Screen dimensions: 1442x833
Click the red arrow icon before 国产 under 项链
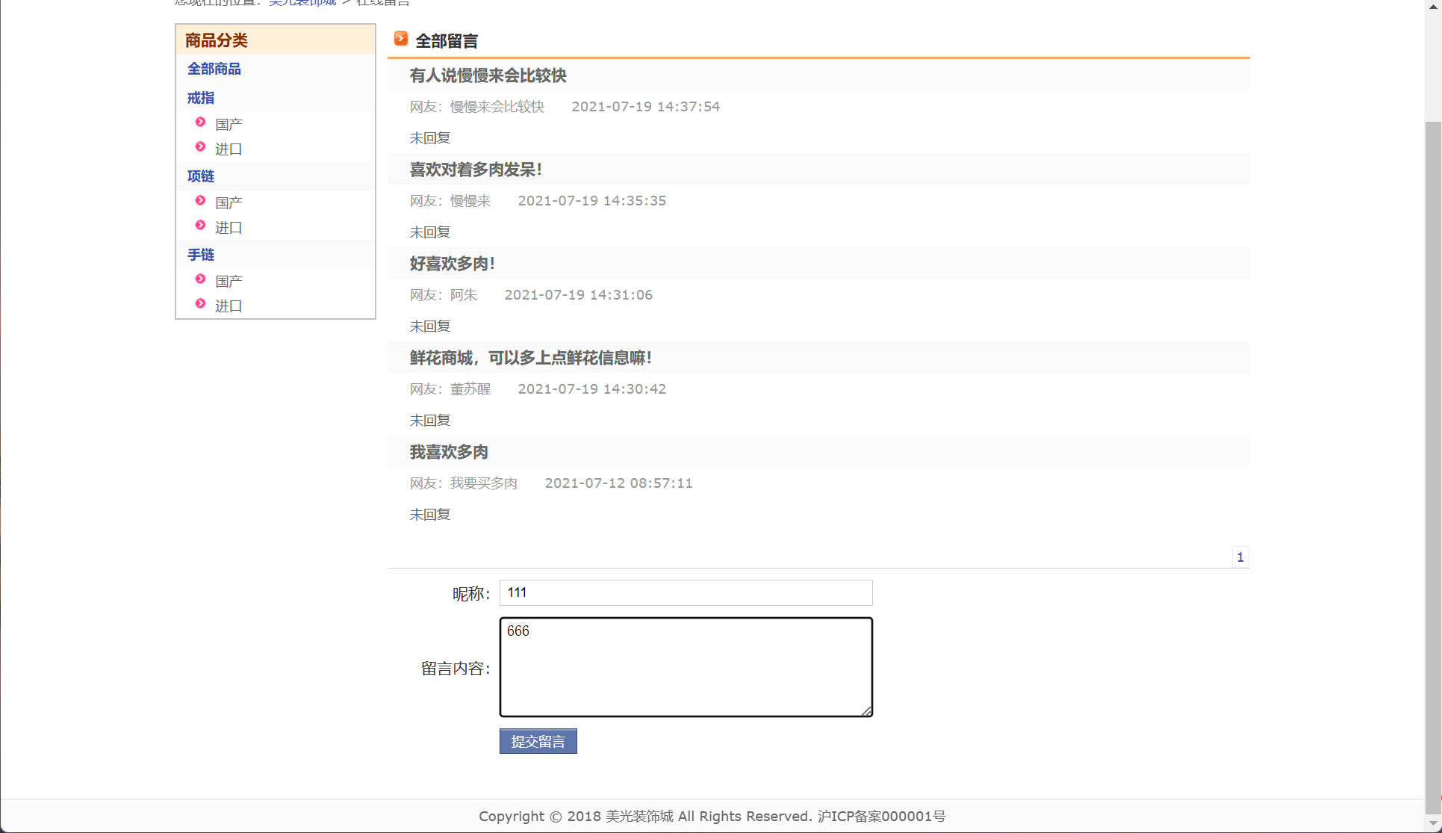pos(199,201)
